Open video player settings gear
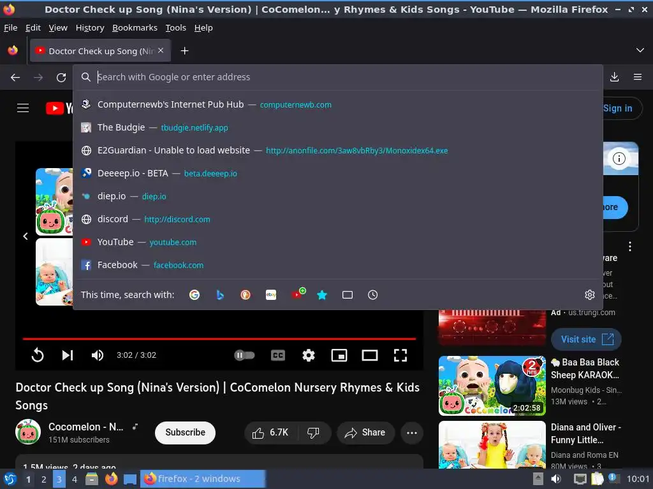The image size is (653, 489). (x=309, y=355)
